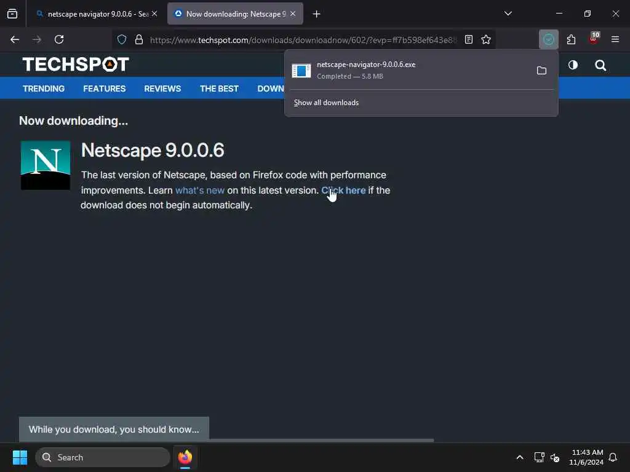
Task: Open the TRENDING navigation menu
Action: click(x=44, y=88)
